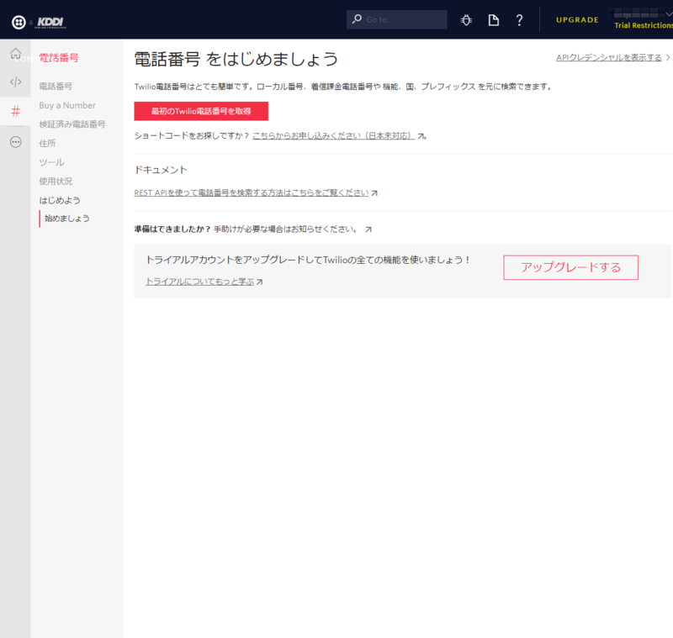This screenshot has width=673, height=638.
Task: Open トライアルについてもっと学ぶ link
Action: click(x=199, y=282)
